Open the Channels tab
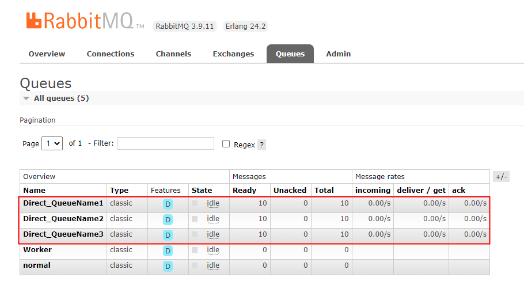 pos(173,54)
